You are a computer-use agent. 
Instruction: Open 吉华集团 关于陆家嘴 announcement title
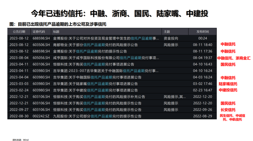pos(95,84)
